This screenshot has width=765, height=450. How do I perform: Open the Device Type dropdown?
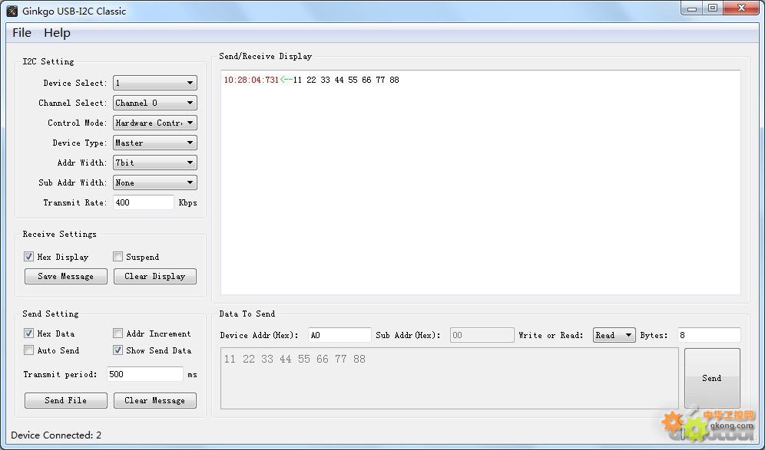click(x=155, y=143)
